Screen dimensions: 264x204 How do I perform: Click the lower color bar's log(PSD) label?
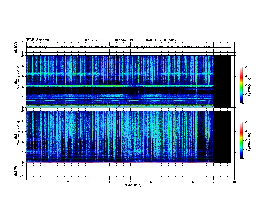click(249, 142)
